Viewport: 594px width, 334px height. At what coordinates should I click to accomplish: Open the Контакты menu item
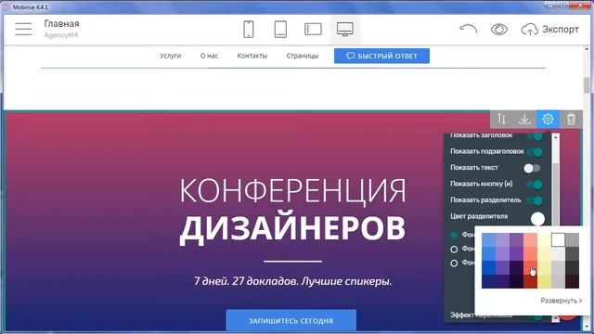click(x=252, y=56)
